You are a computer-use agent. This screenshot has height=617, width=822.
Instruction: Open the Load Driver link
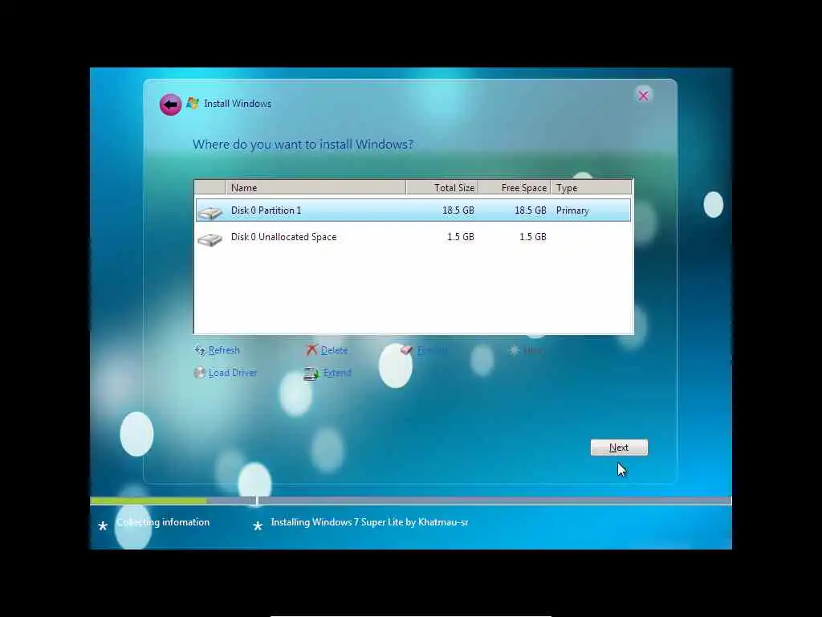pos(233,373)
